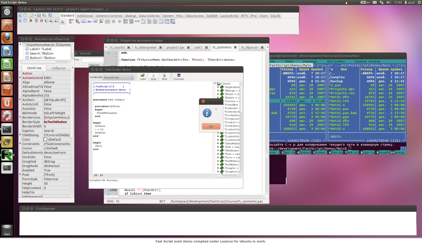422x243 pixels.
Task: Pick the TScrollBar component icon in palette
Action: (x=137, y=21)
